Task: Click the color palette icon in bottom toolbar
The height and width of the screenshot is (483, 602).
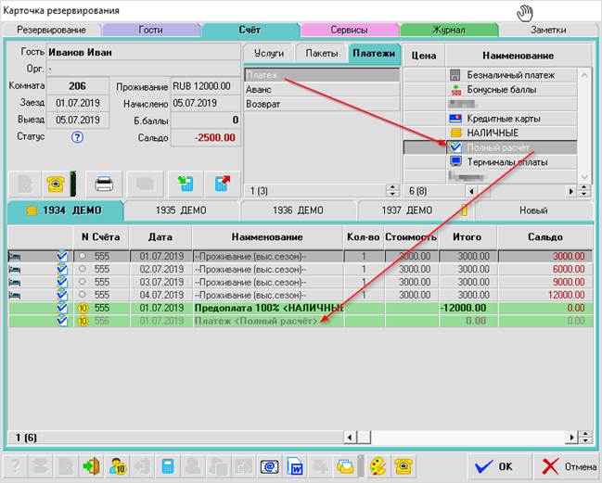Action: pyautogui.click(x=377, y=465)
